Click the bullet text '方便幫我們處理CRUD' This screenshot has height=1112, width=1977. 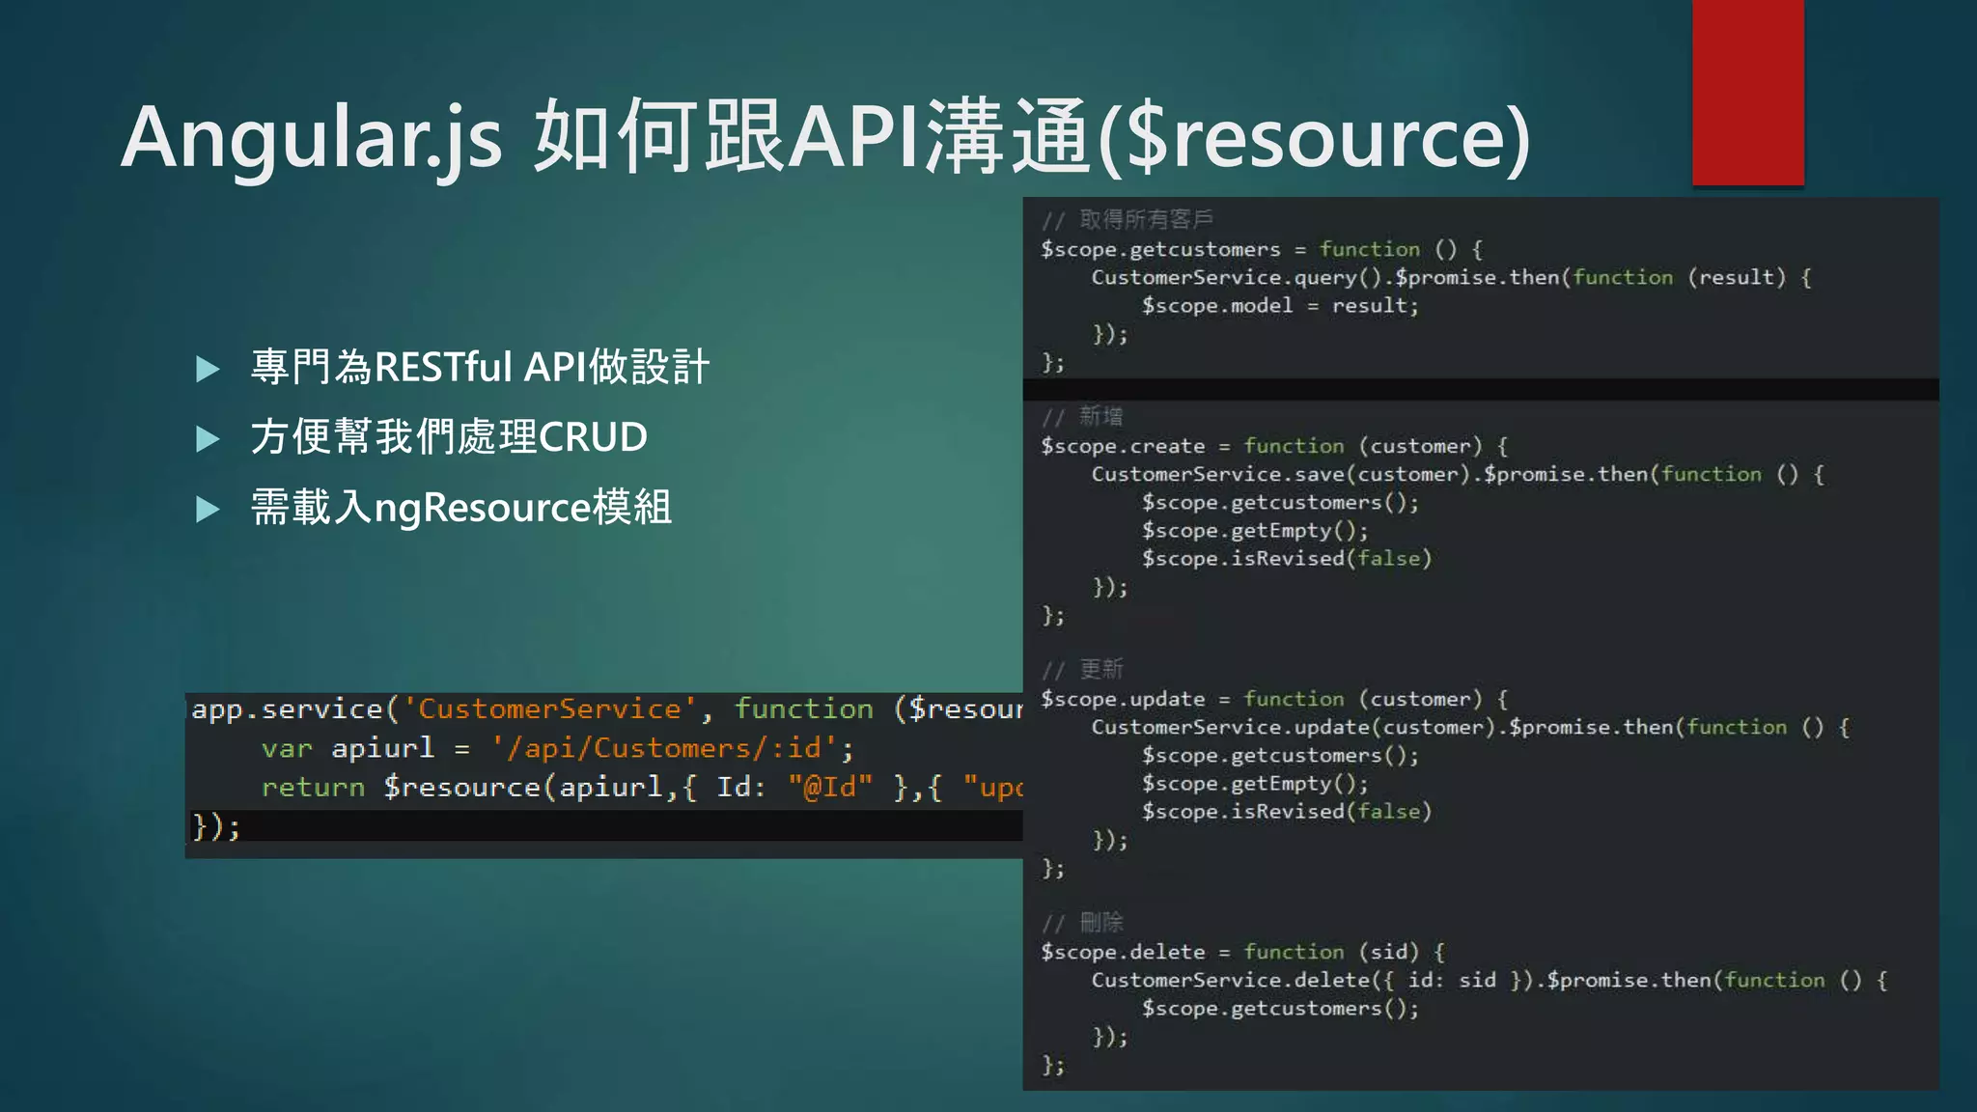pos(449,436)
